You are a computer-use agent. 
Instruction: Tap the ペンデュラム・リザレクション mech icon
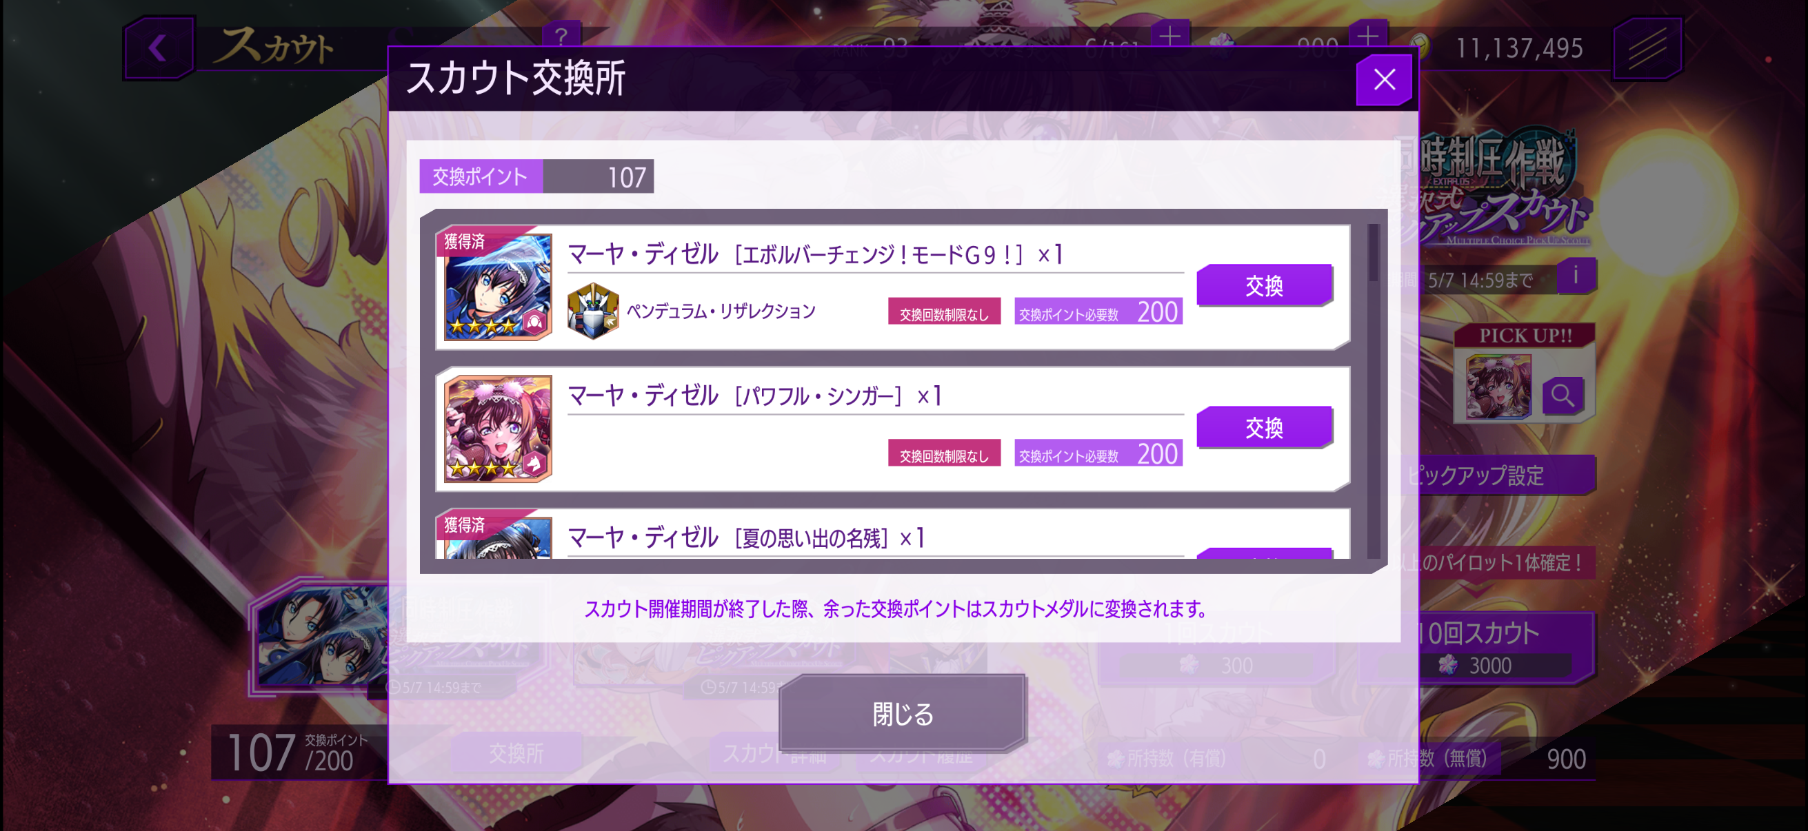click(x=592, y=311)
